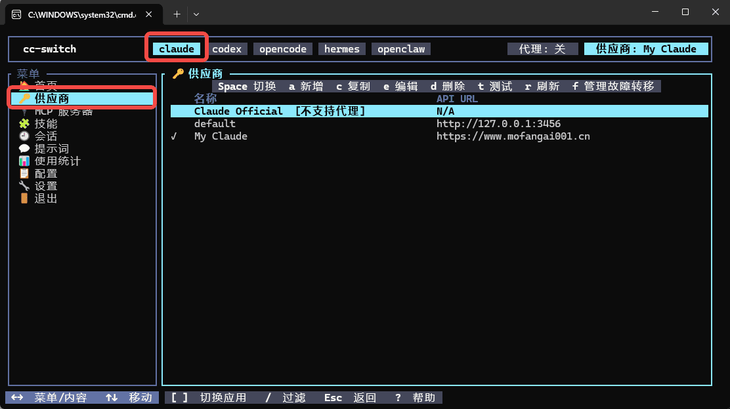Select the Claude Official provider row
The width and height of the screenshot is (730, 409).
(x=439, y=111)
